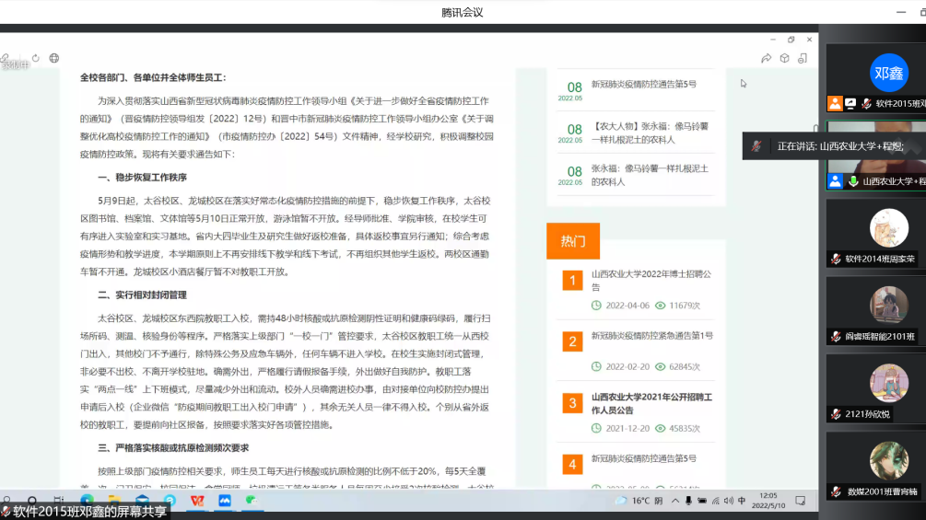Click date 2022-02-20 under second hot item
Screen dimensions: 926x520
[627, 366]
